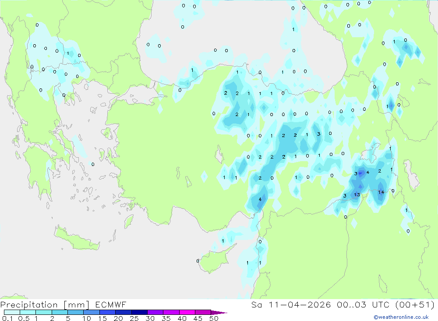Click the 2–5 mm legend color swatch
This screenshot has width=438, height=321.
pos(60,312)
